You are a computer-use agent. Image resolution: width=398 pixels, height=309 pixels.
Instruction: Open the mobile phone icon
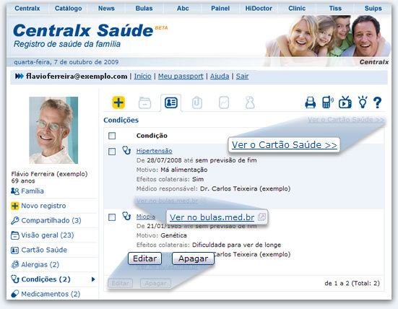328,103
